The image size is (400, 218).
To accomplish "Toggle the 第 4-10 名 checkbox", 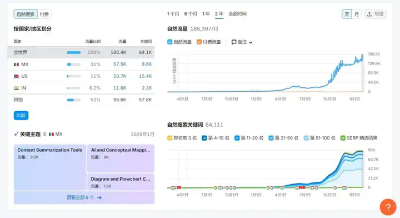I will 204,138.
